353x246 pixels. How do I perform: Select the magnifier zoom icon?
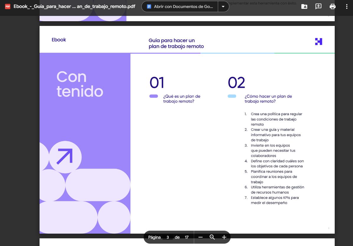pyautogui.click(x=212, y=237)
